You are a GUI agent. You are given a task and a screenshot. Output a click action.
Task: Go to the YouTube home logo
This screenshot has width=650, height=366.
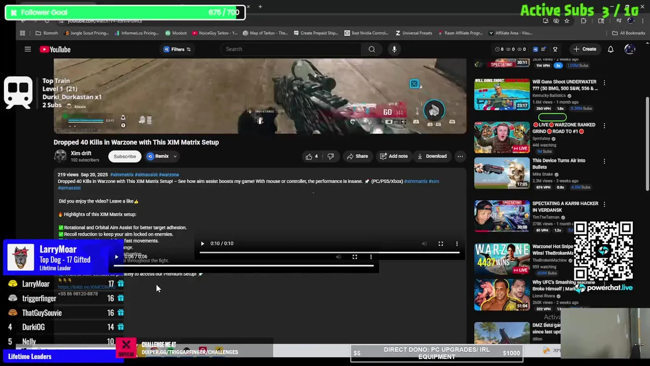tap(55, 49)
